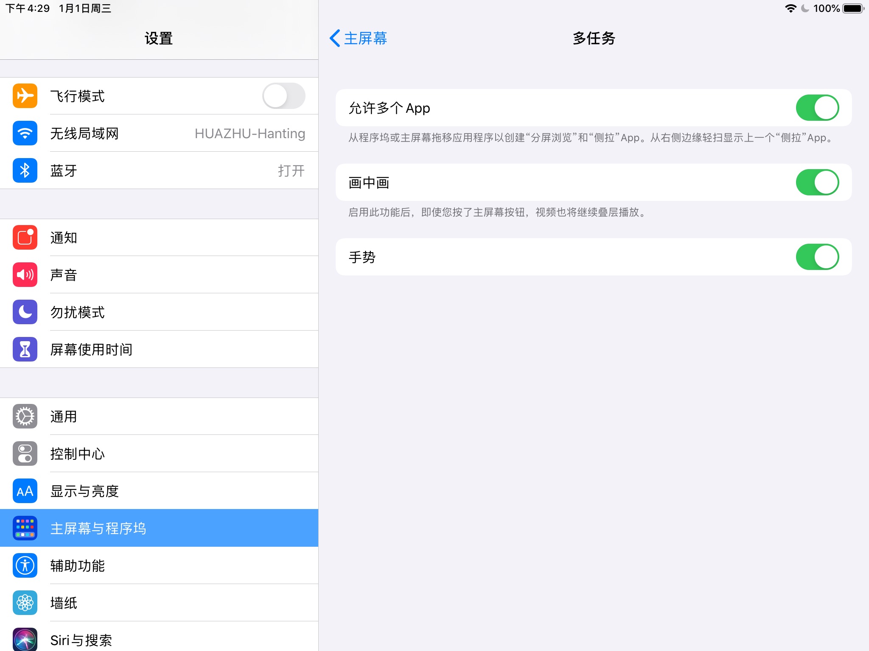Click the hourglass icon for 屏幕使用时间
Viewport: 869px width, 651px height.
25,349
